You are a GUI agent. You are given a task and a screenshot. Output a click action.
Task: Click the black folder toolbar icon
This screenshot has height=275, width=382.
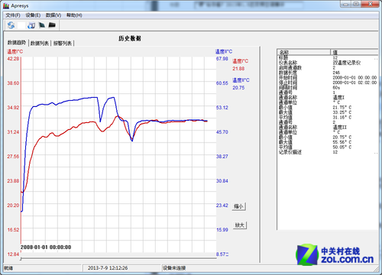(x=52, y=25)
